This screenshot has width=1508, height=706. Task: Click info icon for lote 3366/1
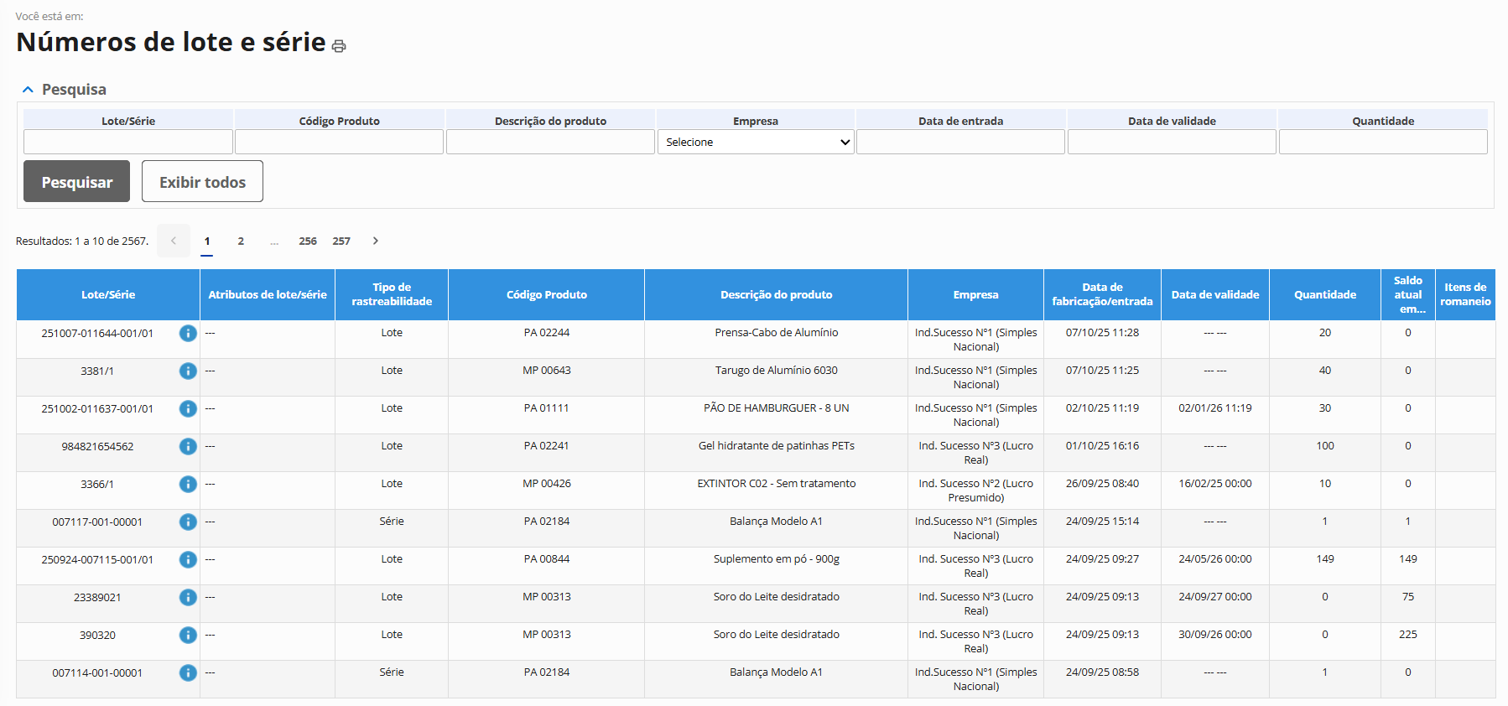pos(188,484)
